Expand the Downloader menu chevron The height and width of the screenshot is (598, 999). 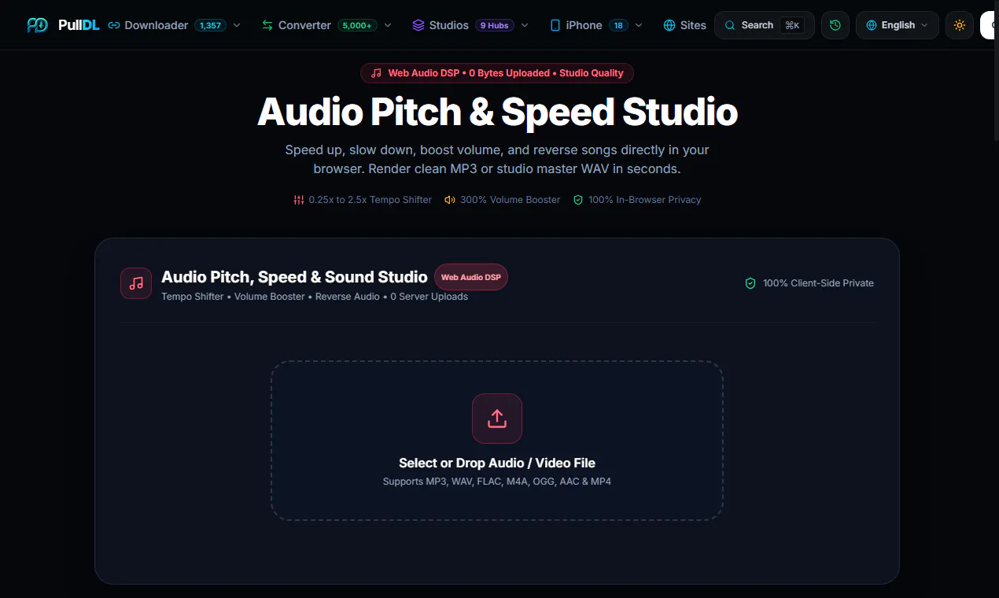237,25
